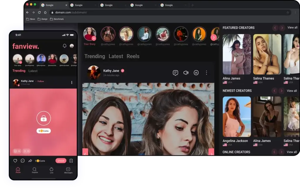Screen dimensions: 300x189
Task: Tap the lock icon on locked post
Action: click(x=44, y=118)
